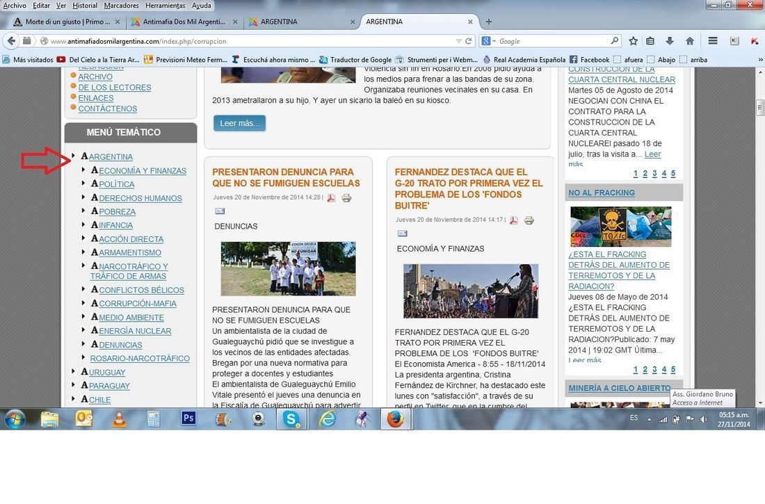The width and height of the screenshot is (765, 504).
Task: Open the NO AL FRACKING heading link
Action: (602, 193)
